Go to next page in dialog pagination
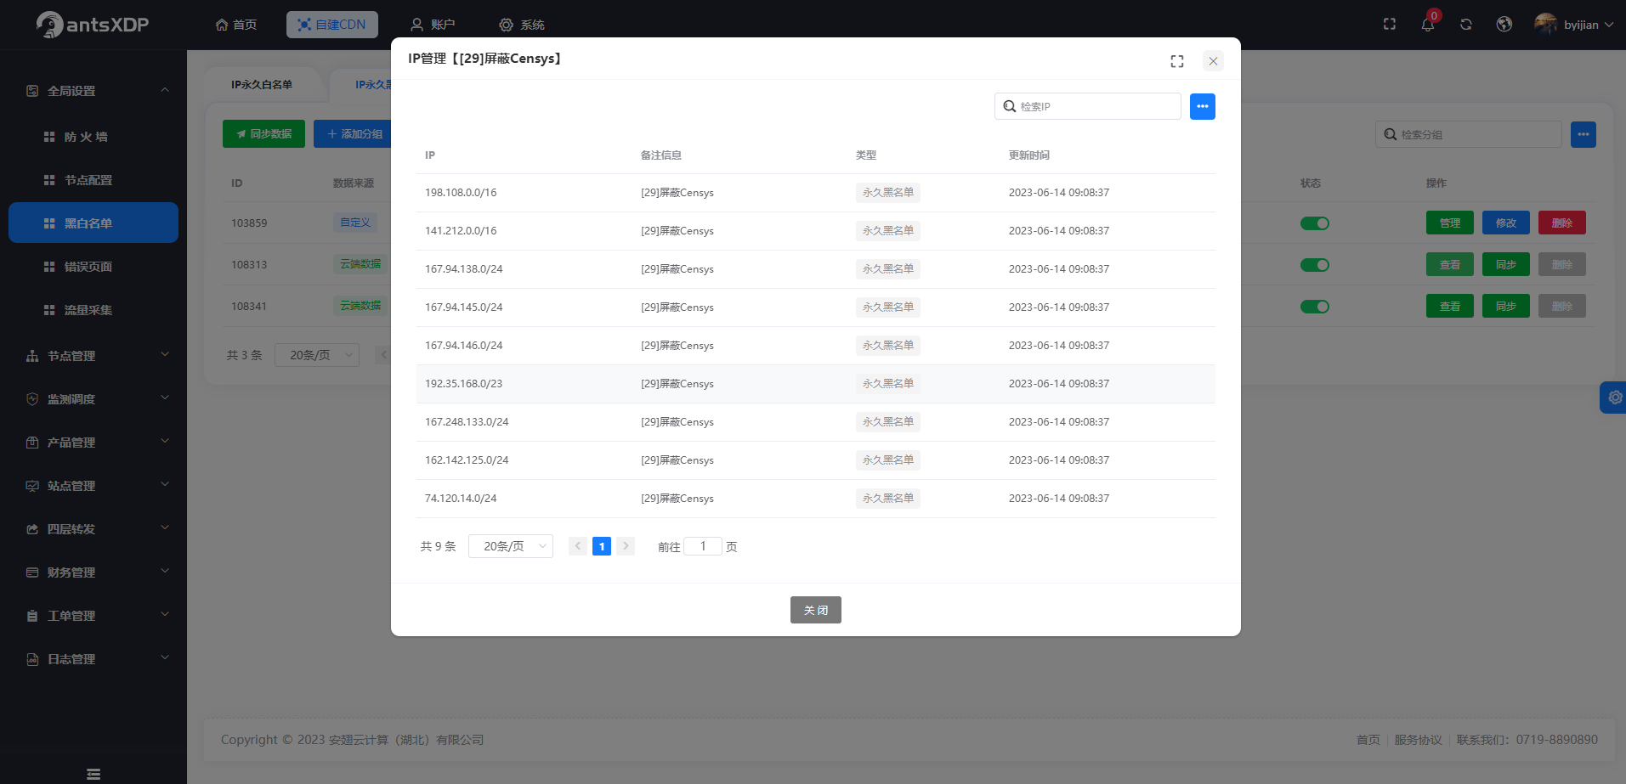This screenshot has height=784, width=1626. click(626, 546)
